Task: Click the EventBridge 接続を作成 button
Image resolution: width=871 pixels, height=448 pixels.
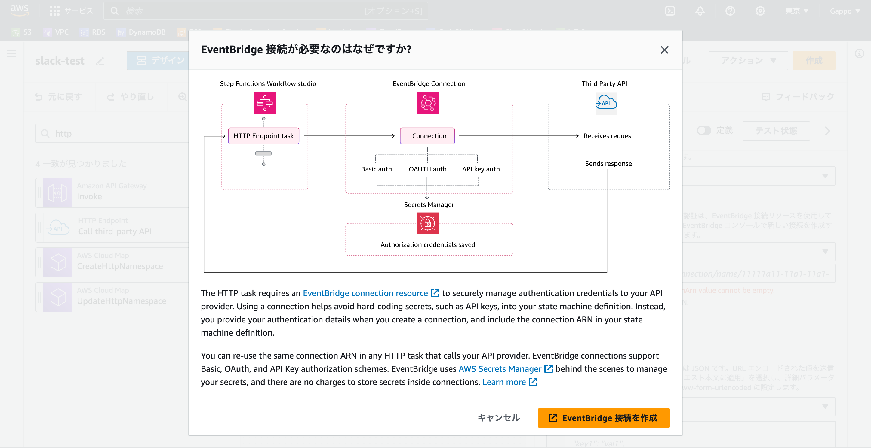Action: tap(603, 418)
